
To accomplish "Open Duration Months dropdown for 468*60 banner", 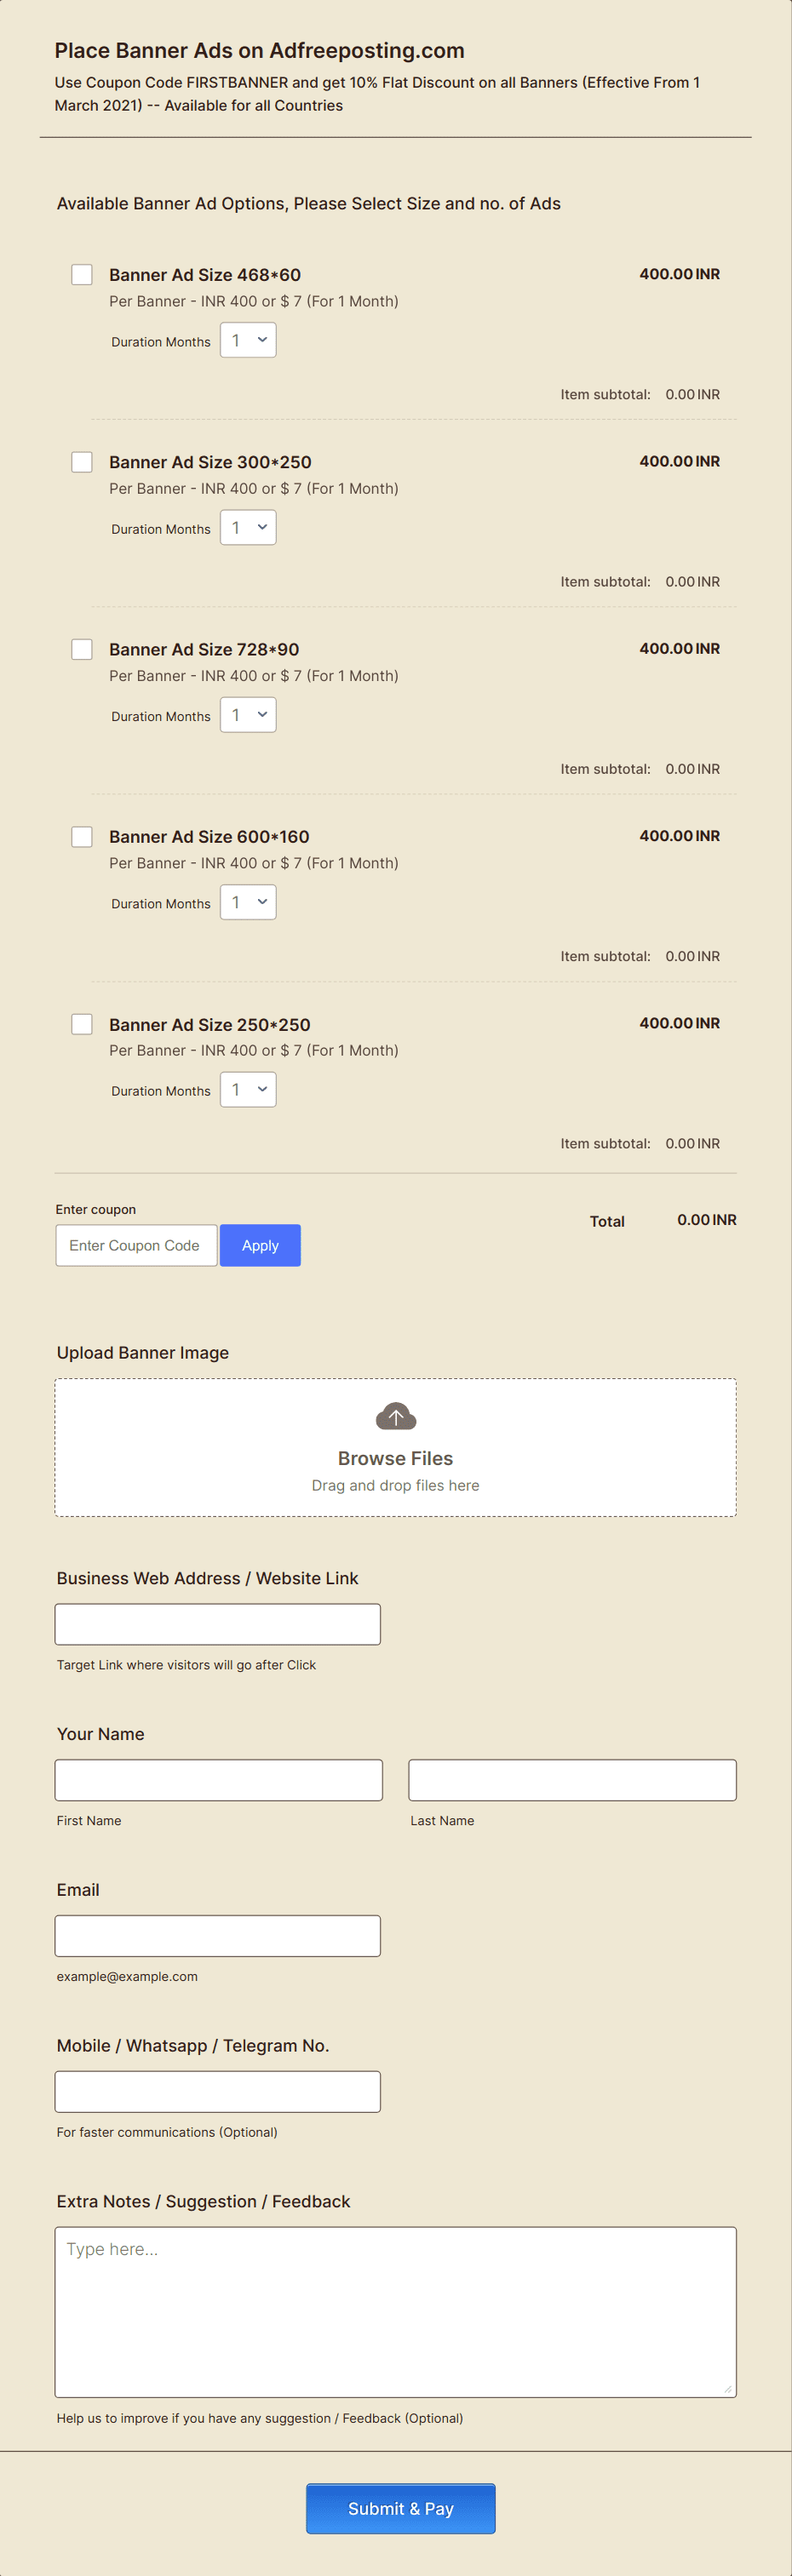I will (248, 340).
